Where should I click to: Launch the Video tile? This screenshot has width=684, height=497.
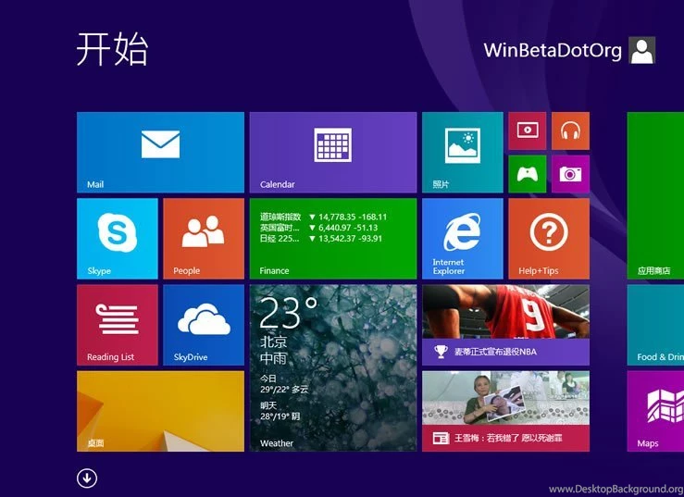527,130
